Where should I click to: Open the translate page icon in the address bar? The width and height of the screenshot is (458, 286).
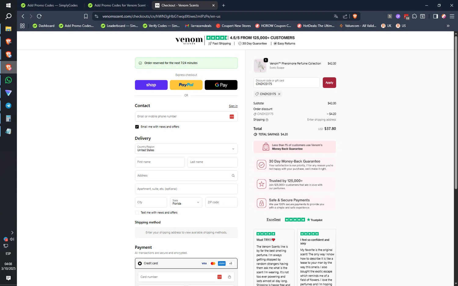click(336, 16)
